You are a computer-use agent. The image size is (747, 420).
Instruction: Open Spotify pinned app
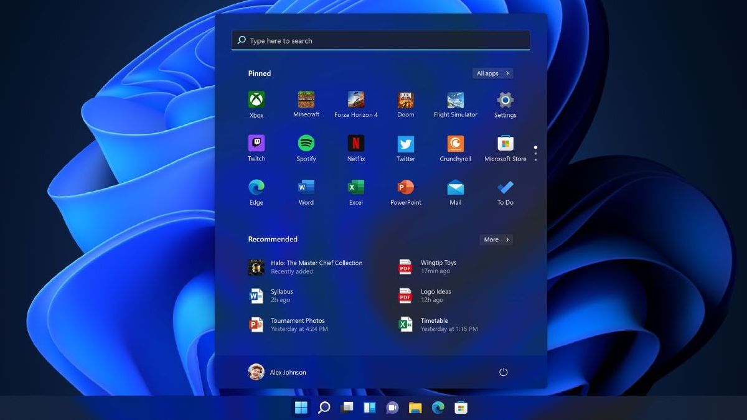pyautogui.click(x=306, y=144)
